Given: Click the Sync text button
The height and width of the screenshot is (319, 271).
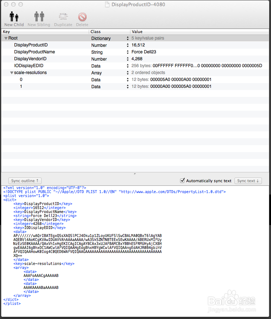Looking at the screenshot, I should [x=248, y=181].
